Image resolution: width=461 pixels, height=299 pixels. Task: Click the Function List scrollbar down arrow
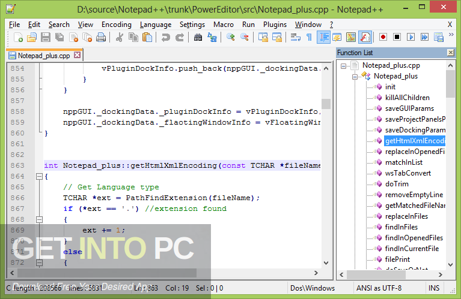point(450,264)
